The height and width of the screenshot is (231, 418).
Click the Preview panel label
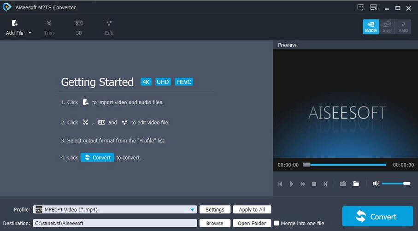coord(287,45)
